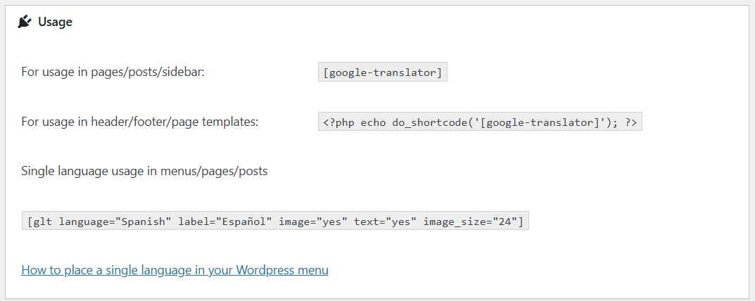Open the single language Wordpress menu guide link

click(175, 270)
